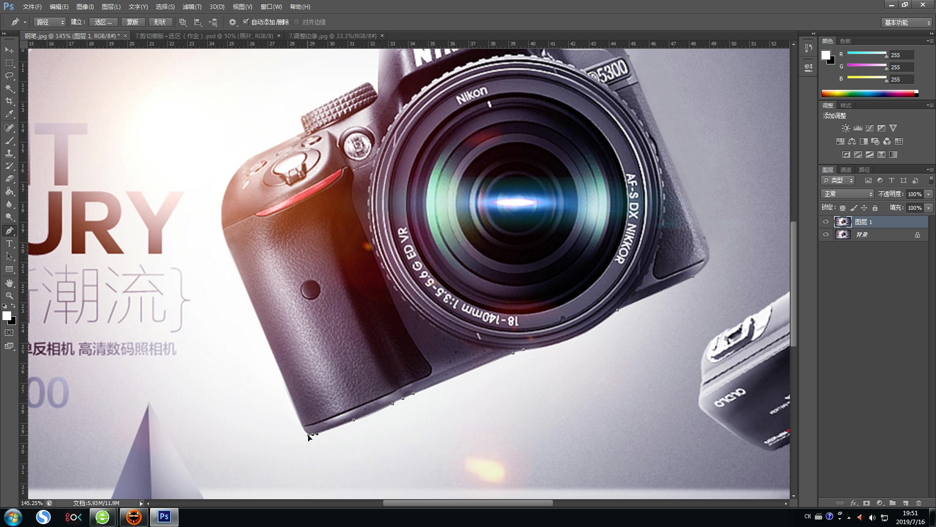Swap foreground and background colors
Screen dimensions: 936x527
point(13,306)
